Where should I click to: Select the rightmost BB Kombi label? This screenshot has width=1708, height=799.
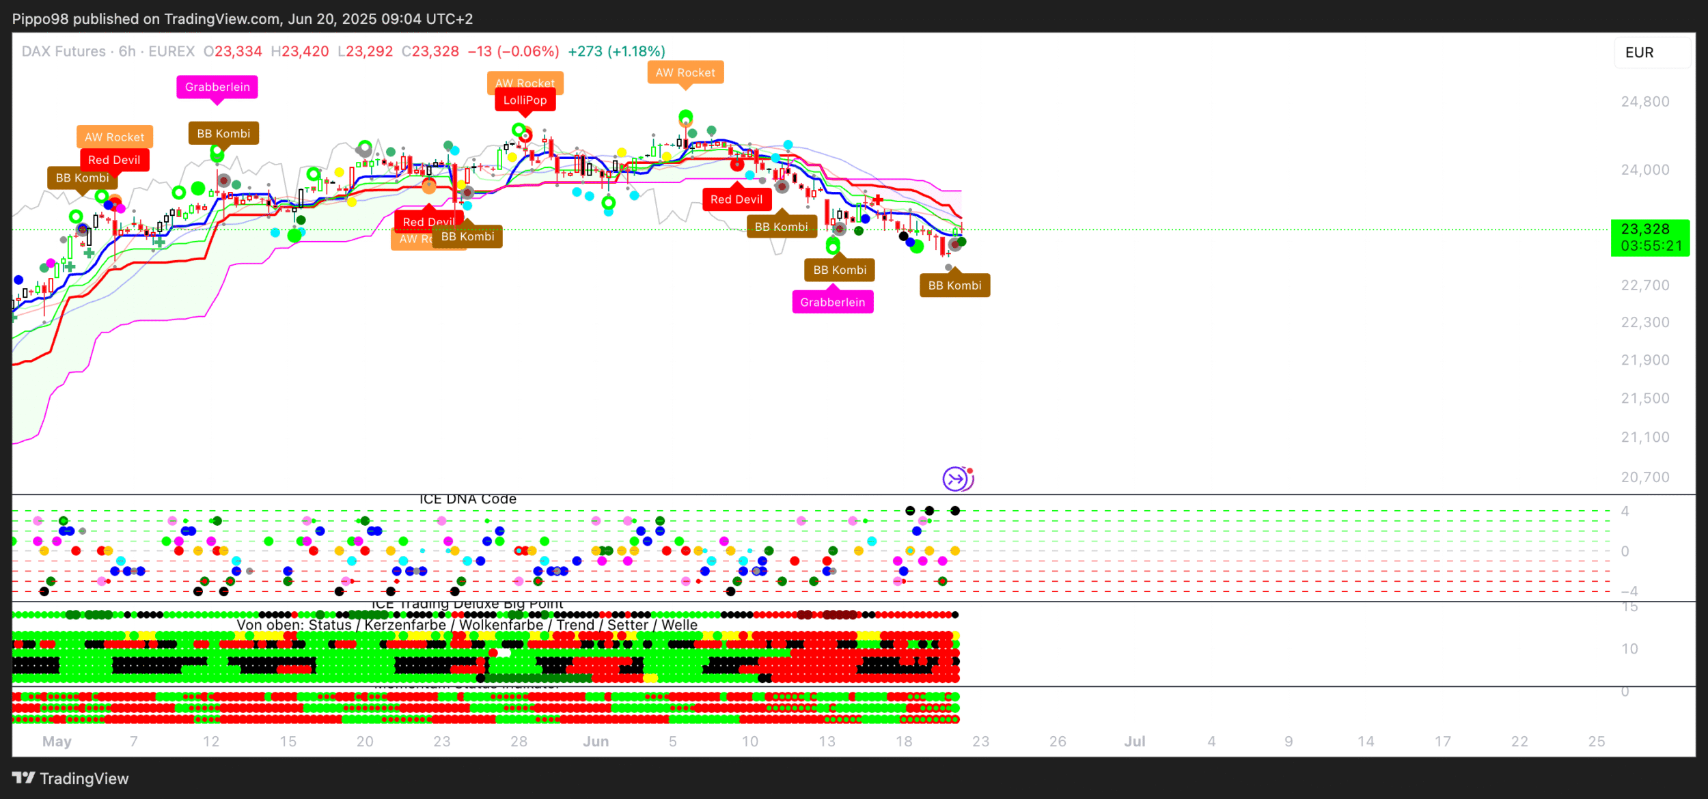(954, 285)
